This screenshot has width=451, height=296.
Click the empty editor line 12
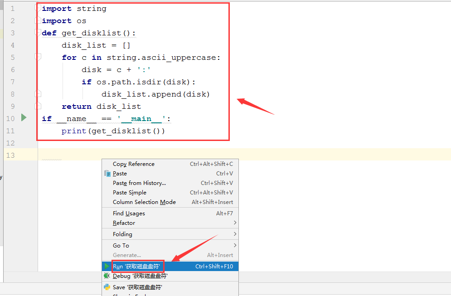click(x=244, y=143)
